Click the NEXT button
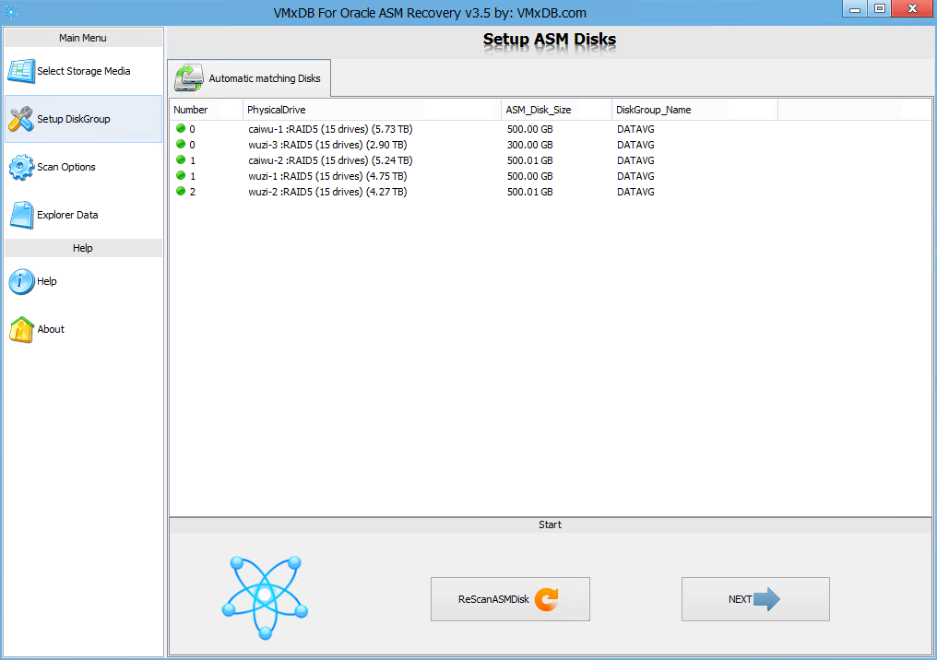 tap(755, 599)
